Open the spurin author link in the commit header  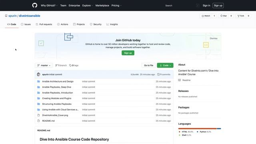[45, 74]
